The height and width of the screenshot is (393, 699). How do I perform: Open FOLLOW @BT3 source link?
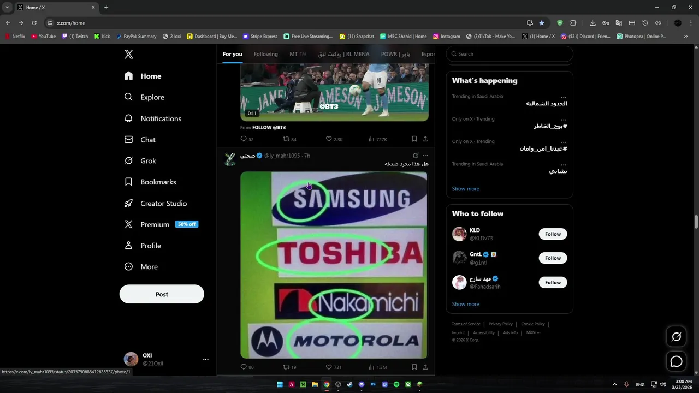[x=269, y=128]
